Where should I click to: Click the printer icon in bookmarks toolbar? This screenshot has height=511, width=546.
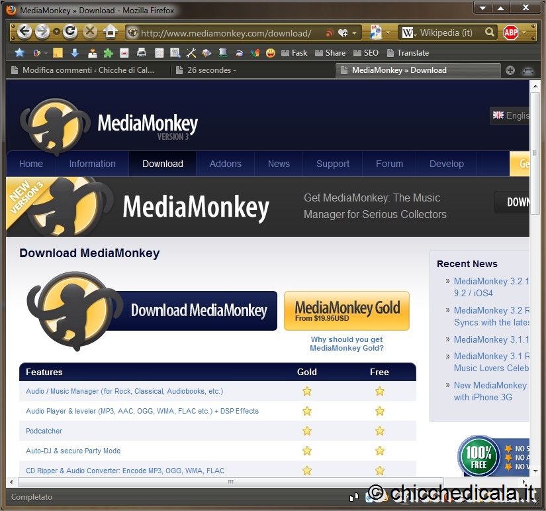tap(141, 53)
